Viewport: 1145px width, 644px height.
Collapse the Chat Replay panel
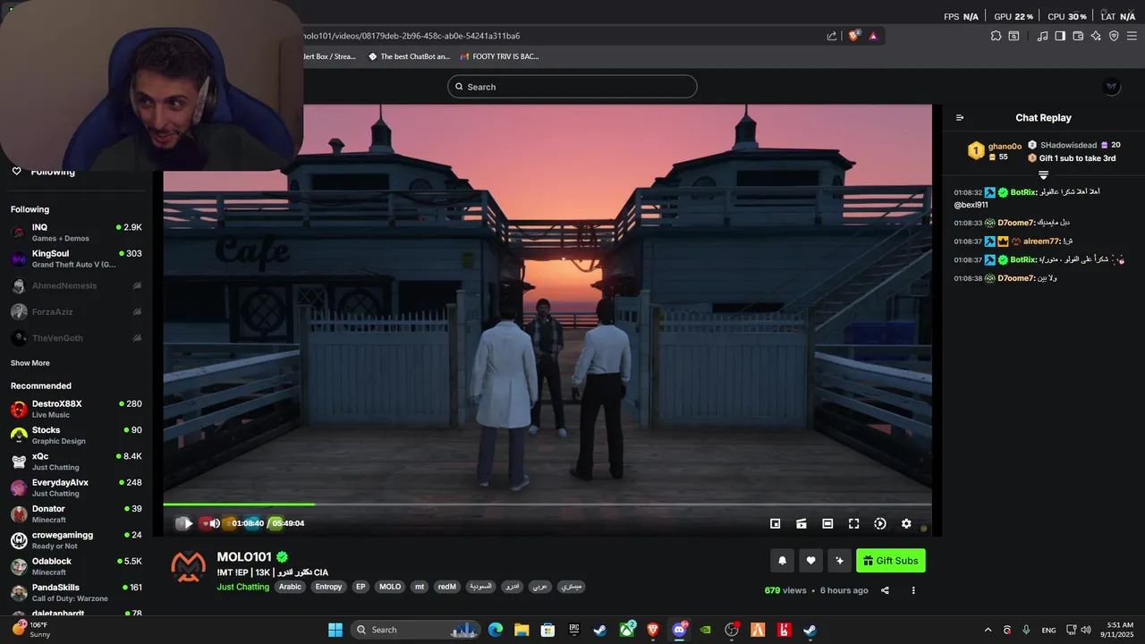(x=960, y=118)
